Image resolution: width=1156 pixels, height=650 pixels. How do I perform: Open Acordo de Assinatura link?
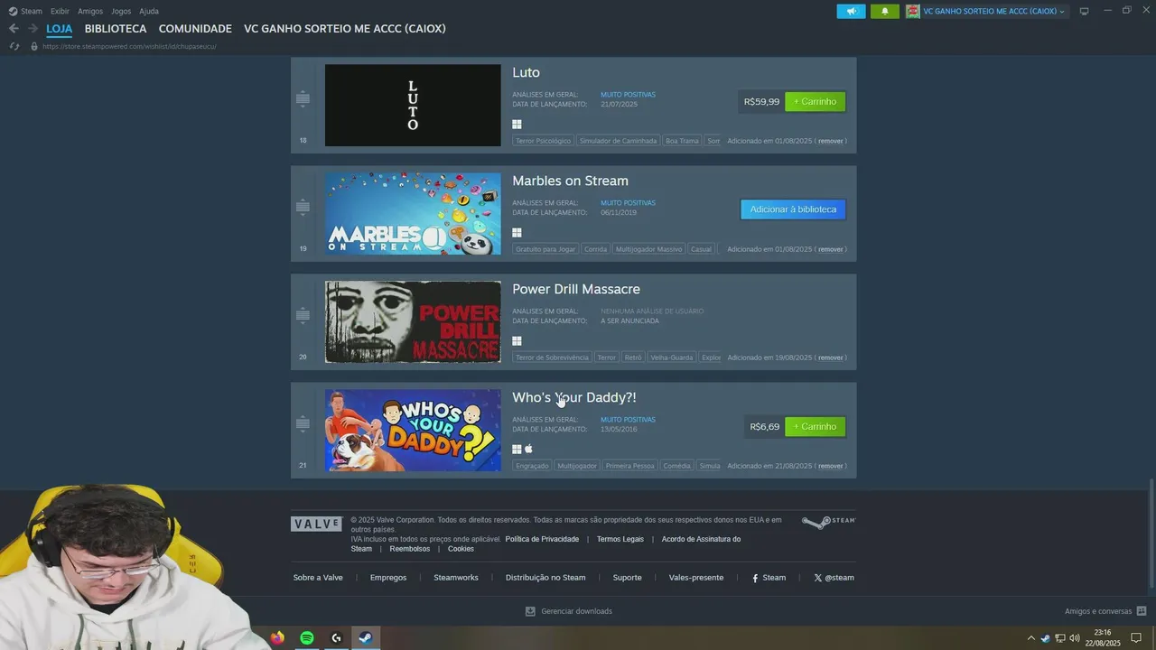pyautogui.click(x=701, y=539)
